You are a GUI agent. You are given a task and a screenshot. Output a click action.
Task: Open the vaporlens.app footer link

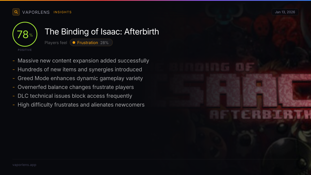[x=24, y=165]
